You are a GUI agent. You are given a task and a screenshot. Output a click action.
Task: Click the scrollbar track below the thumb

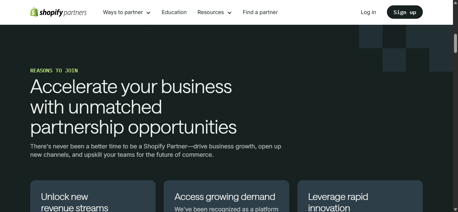pos(455,134)
